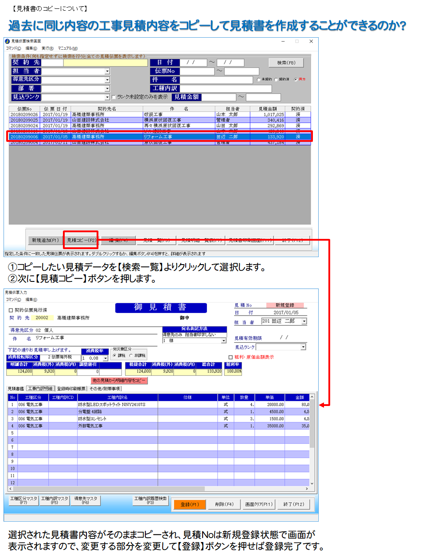Expand 担当者 dropdown showing 201 田辺 二郎
The width and height of the screenshot is (433, 554).
[304, 321]
